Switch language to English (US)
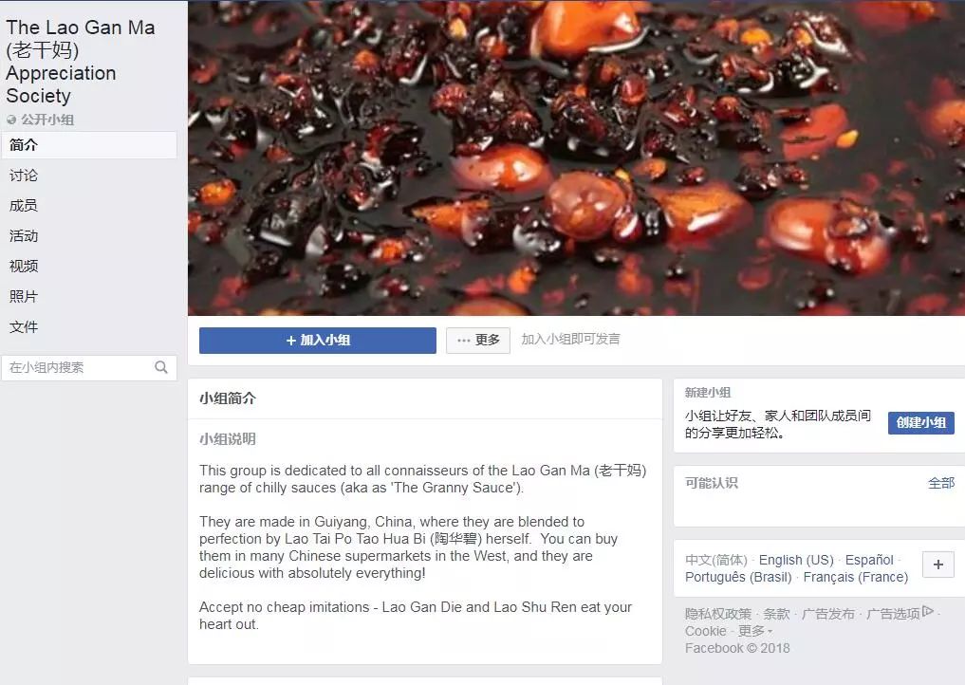The width and height of the screenshot is (965, 685). point(796,560)
